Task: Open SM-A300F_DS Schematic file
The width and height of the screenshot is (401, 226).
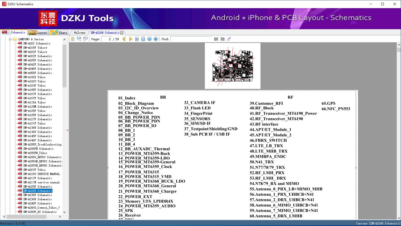Action: coord(40,212)
